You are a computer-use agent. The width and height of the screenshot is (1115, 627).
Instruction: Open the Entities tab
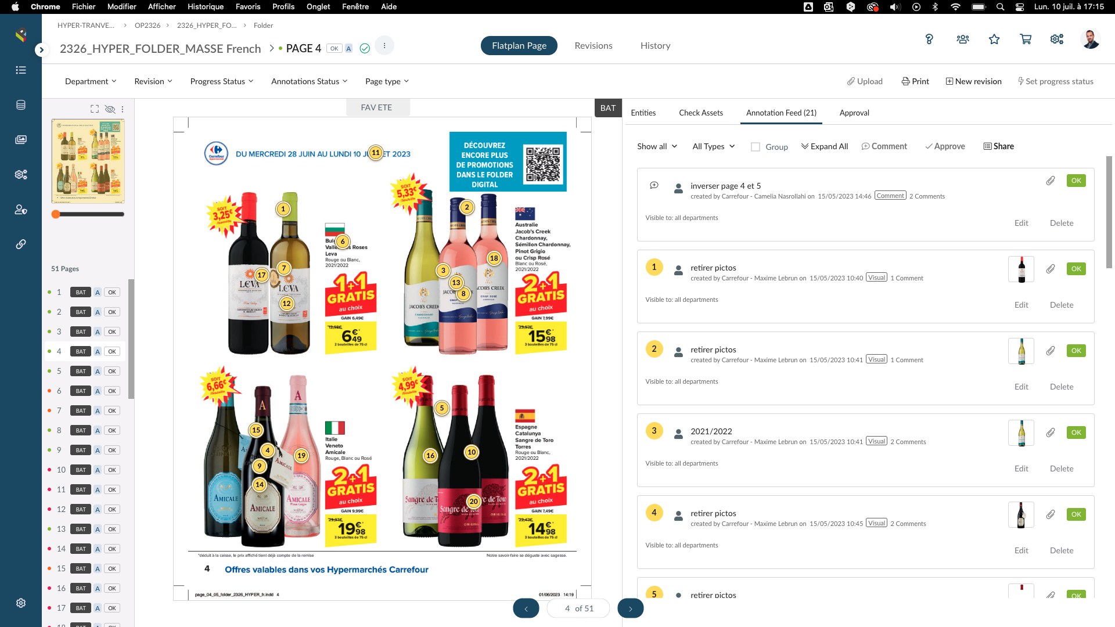tap(643, 113)
